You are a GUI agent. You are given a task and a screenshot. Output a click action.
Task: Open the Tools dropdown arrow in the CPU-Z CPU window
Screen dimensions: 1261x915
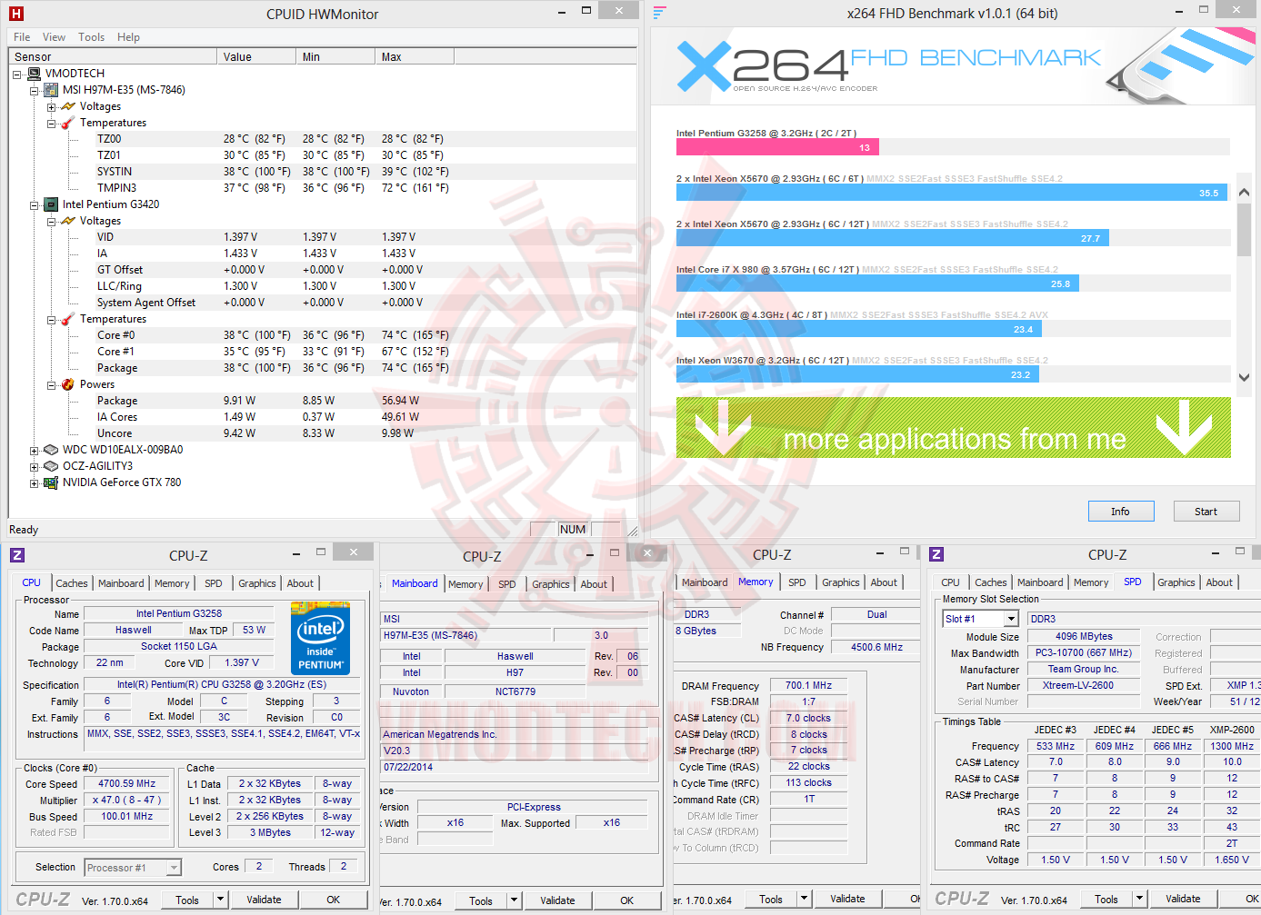pyautogui.click(x=220, y=900)
